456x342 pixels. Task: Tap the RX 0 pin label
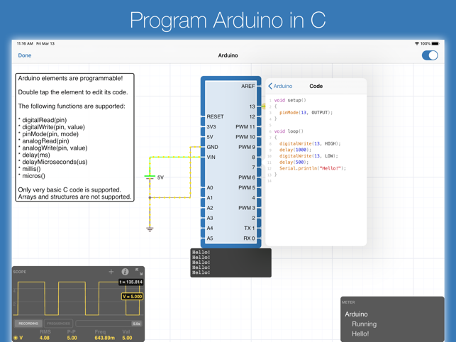249,238
